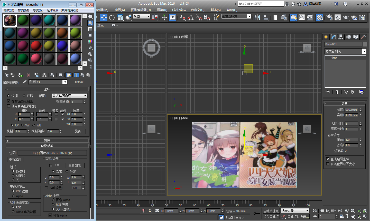Open Utilities hammer panel icon

point(363,37)
